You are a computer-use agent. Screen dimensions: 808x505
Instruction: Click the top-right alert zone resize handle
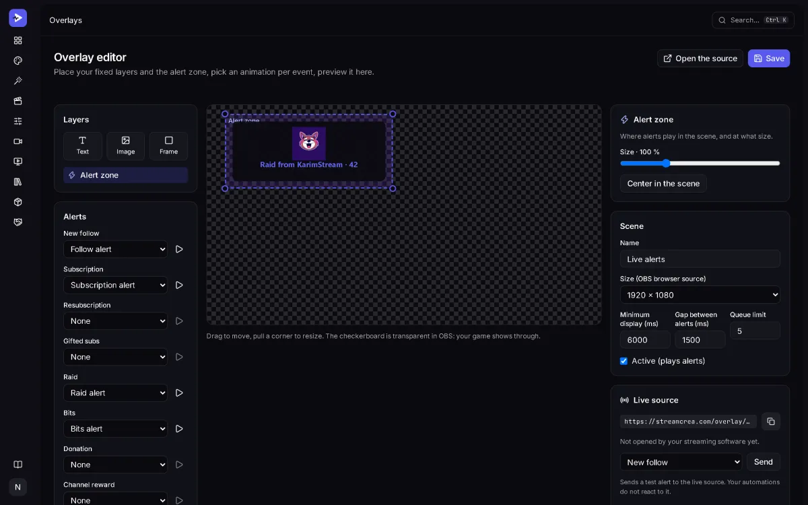tap(393, 114)
